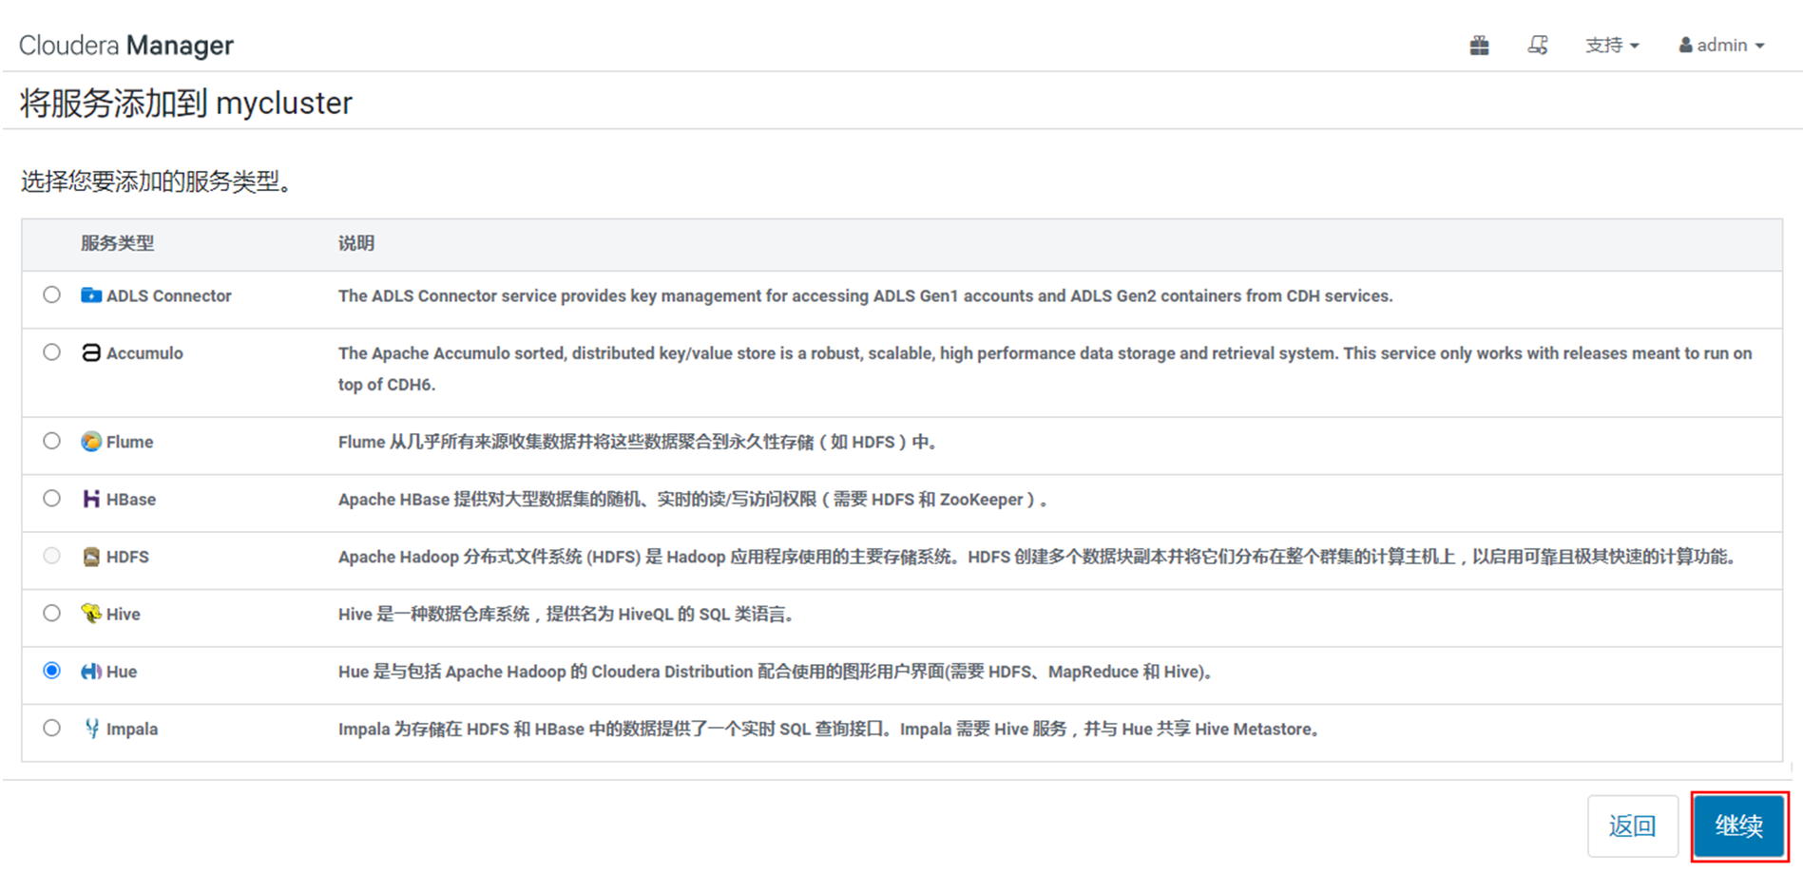Click the Flume service icon
Viewport: 1803px width, 873px height.
pyautogui.click(x=91, y=442)
